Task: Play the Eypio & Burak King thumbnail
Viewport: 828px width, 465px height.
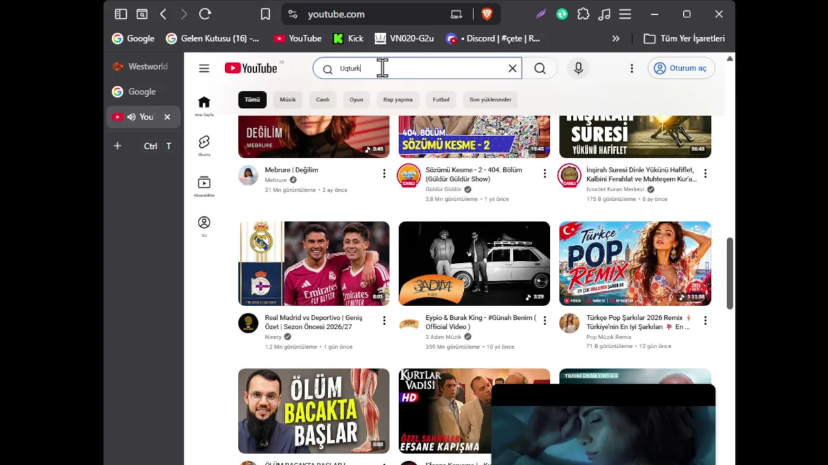Action: point(474,263)
